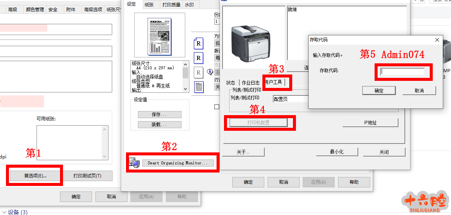Click the Smart Organizing Monitor computer icon
The width and height of the screenshot is (451, 215).
point(133,162)
